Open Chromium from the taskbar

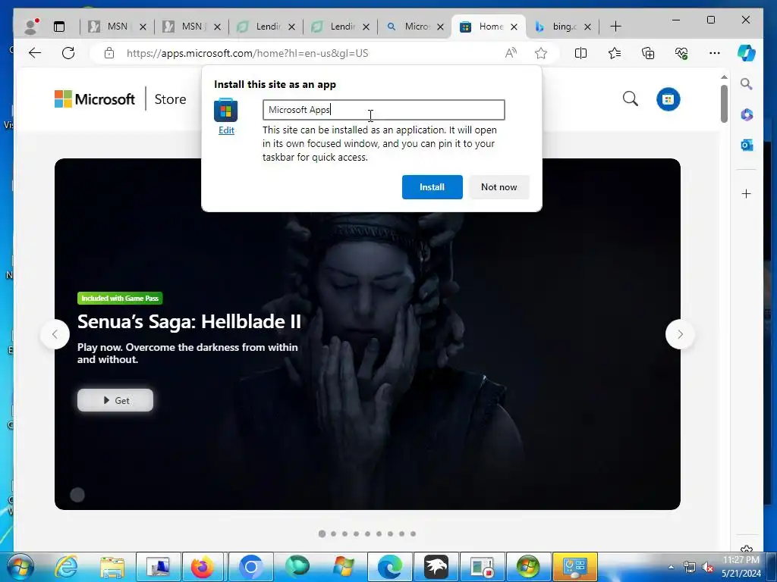250,567
